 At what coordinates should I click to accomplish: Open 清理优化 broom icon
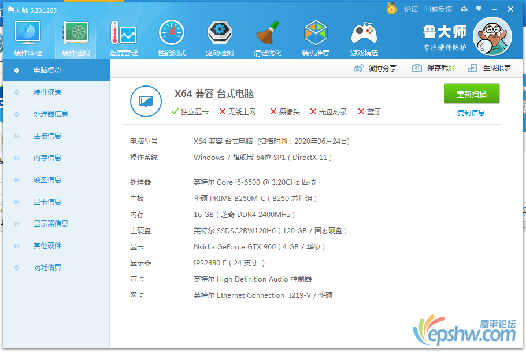(x=268, y=32)
